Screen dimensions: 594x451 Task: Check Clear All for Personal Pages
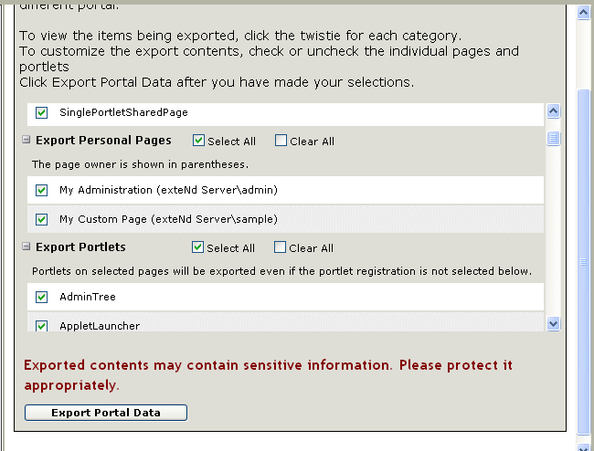tap(281, 142)
